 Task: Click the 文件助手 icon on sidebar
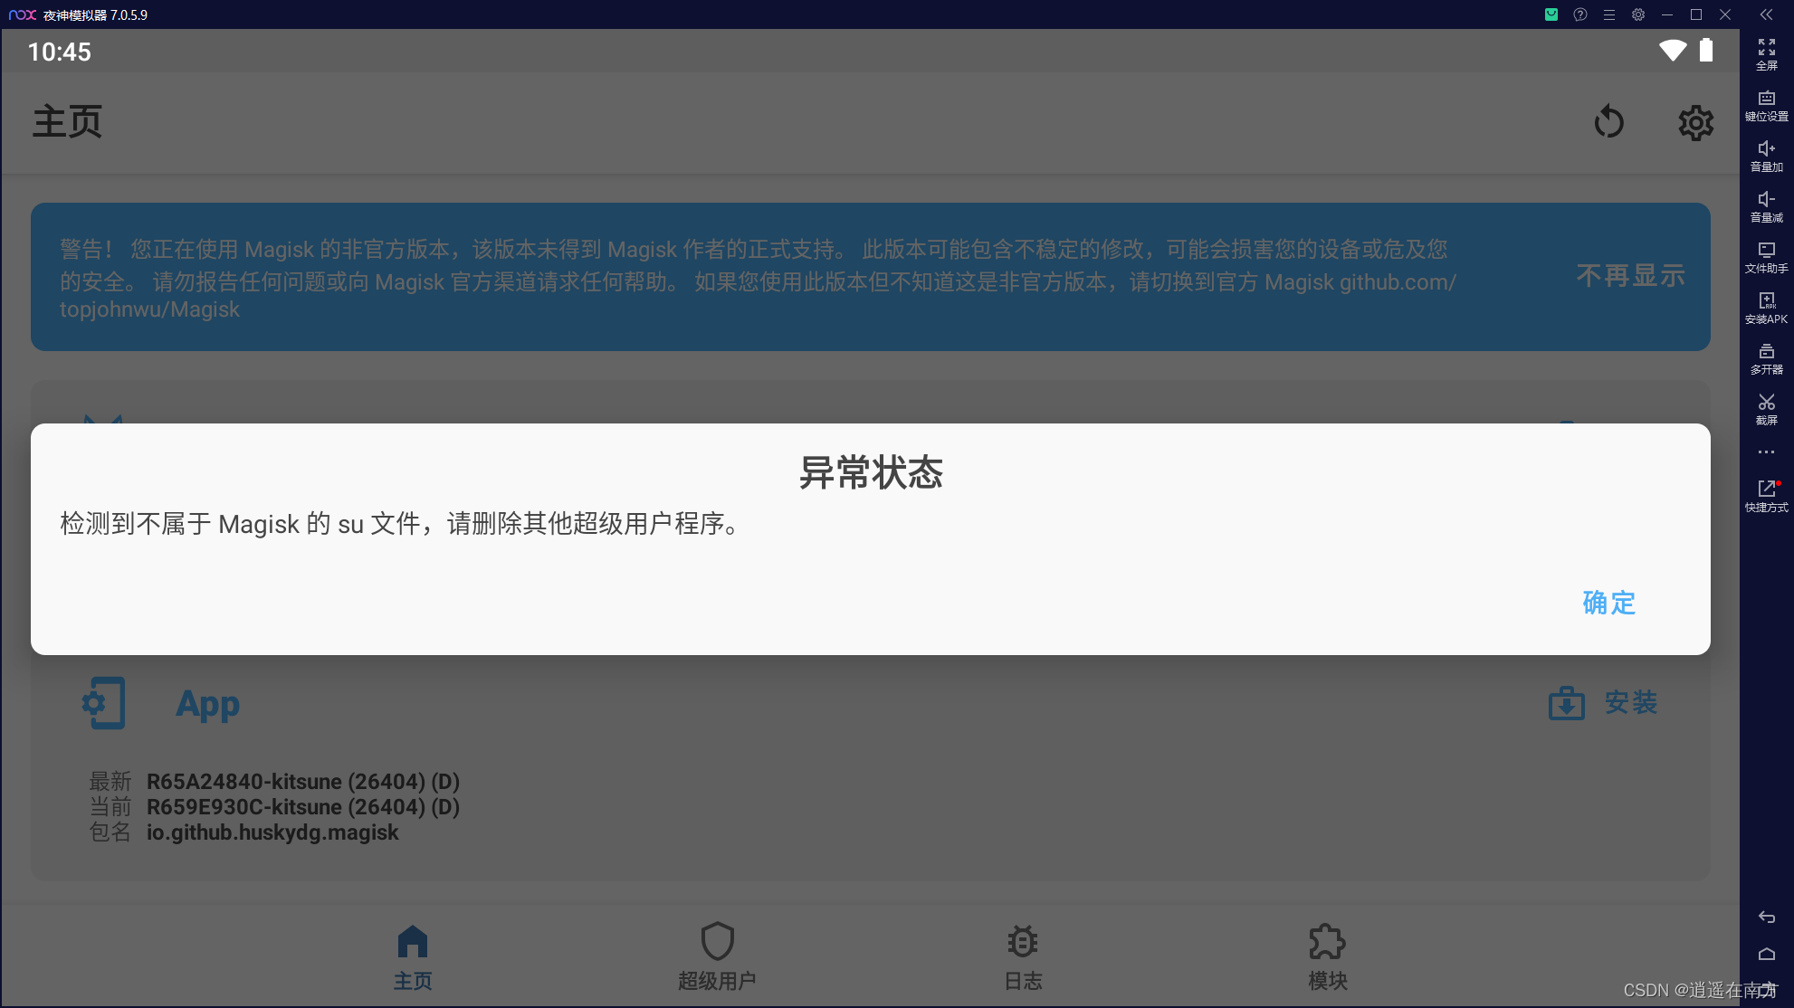tap(1767, 259)
